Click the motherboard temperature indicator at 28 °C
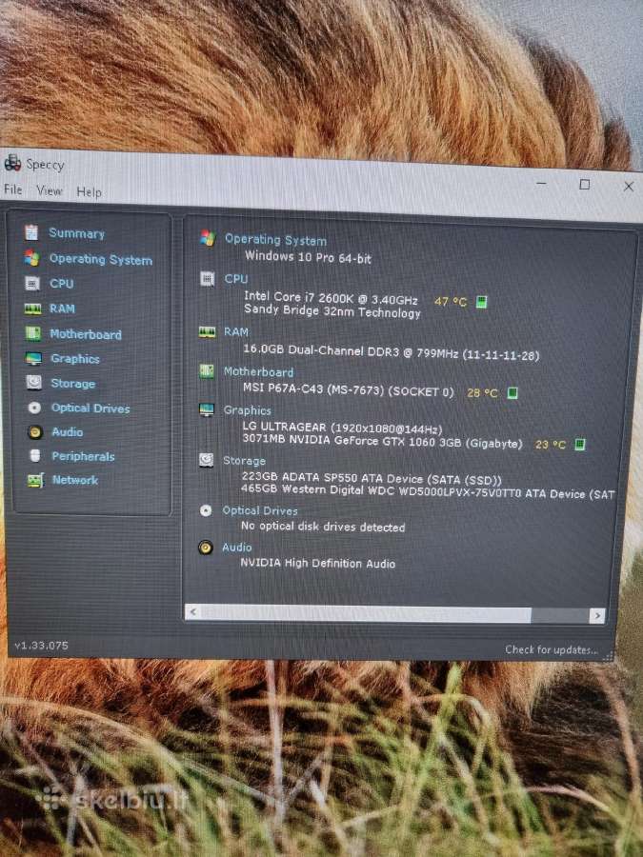Screen dimensions: 643x857 pyautogui.click(x=512, y=393)
